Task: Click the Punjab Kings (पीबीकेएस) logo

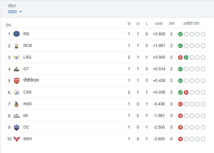Action: coord(17,81)
